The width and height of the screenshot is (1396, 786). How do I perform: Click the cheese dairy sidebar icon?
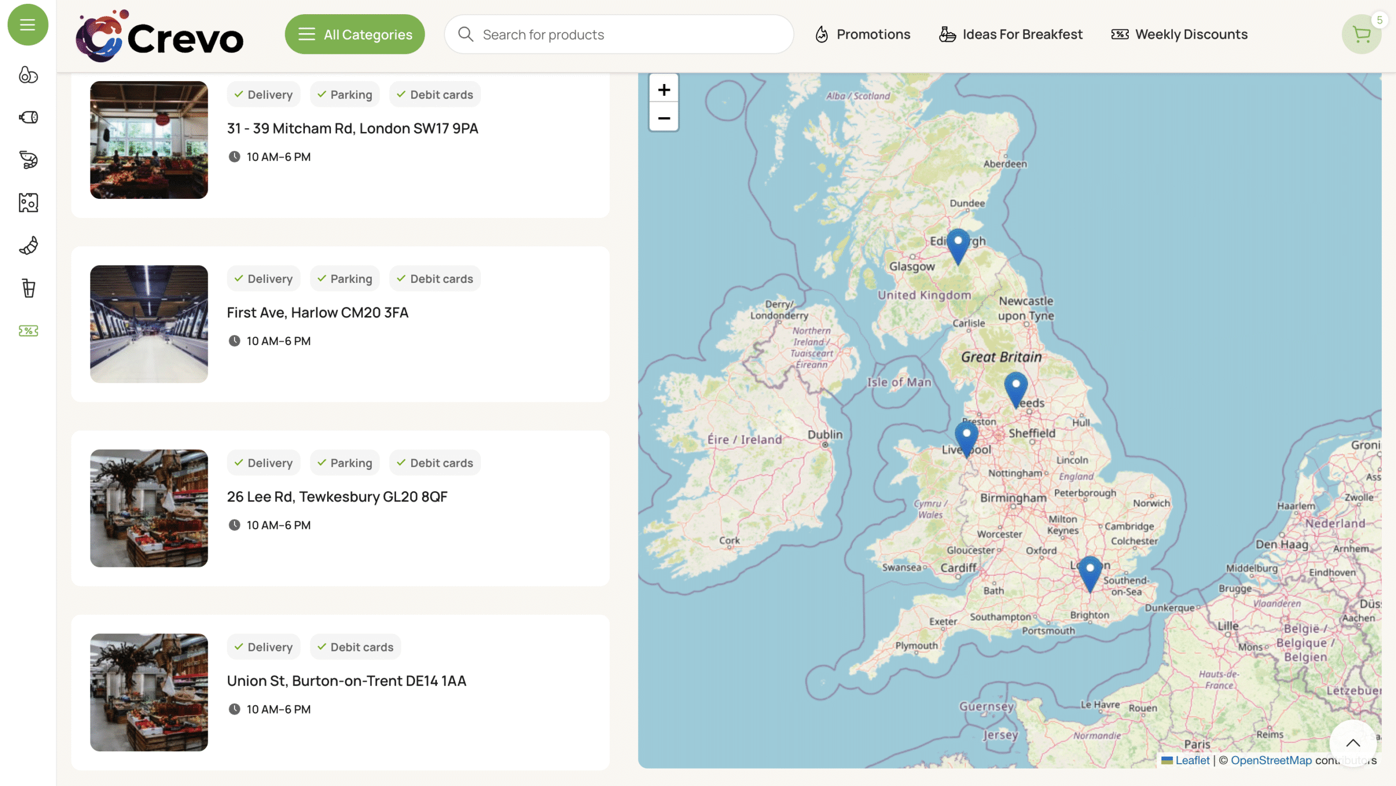pos(28,203)
